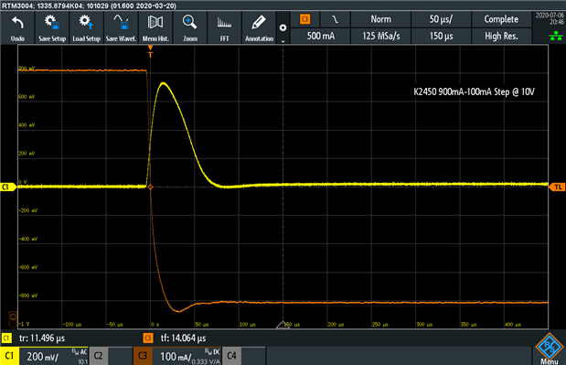Toggle channel C1 on or off

pos(9,356)
